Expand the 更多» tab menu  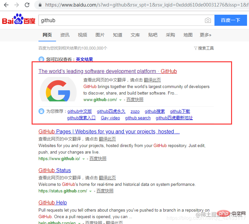205,35
